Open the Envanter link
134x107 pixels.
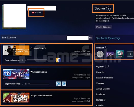[x=100, y=72]
